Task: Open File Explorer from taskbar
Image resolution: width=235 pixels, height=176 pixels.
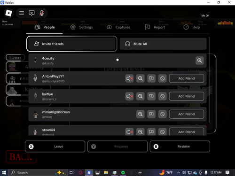Action: 106,173
